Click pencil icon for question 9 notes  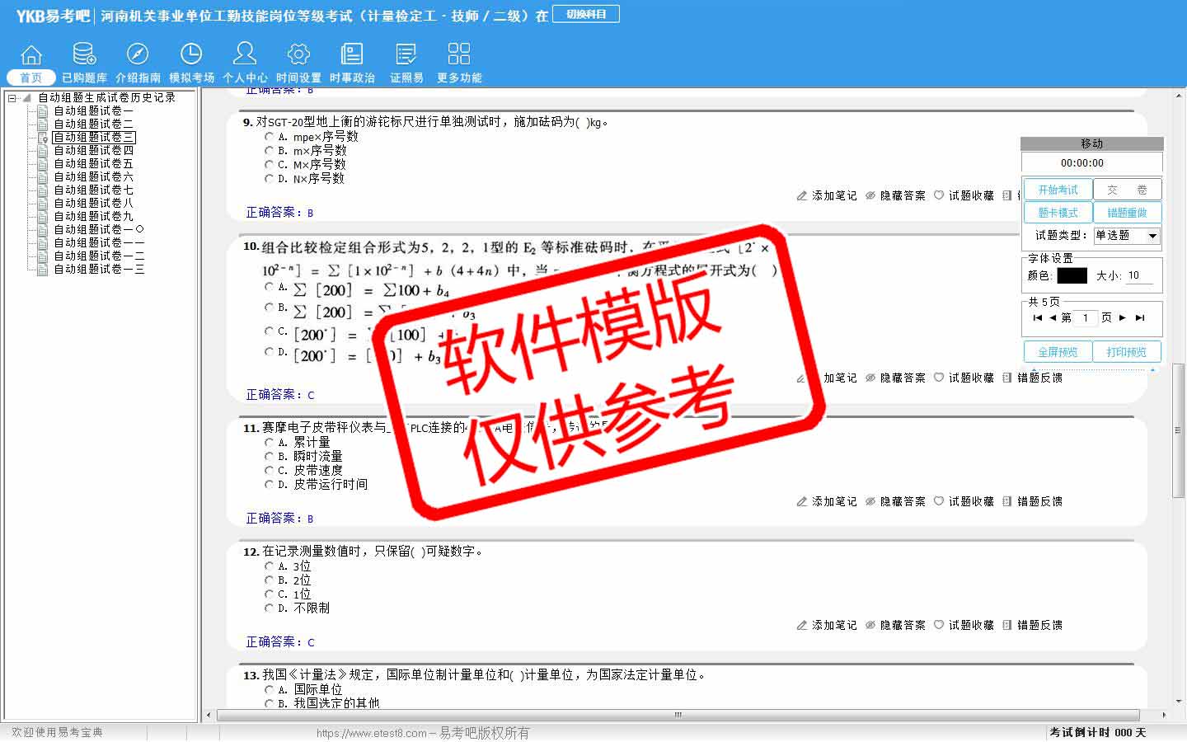click(x=802, y=196)
